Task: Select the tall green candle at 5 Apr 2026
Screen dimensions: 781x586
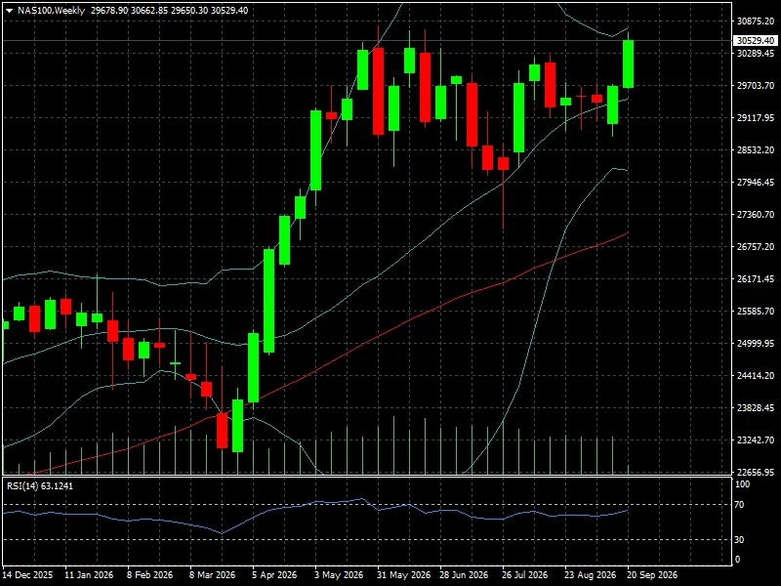Action: 269,301
